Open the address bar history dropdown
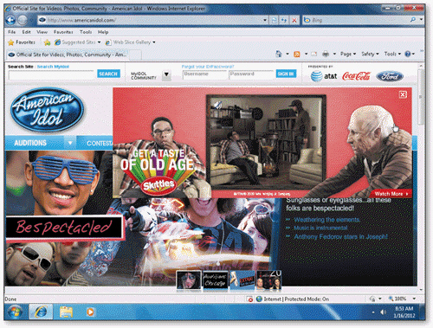433x328 pixels. click(x=265, y=20)
